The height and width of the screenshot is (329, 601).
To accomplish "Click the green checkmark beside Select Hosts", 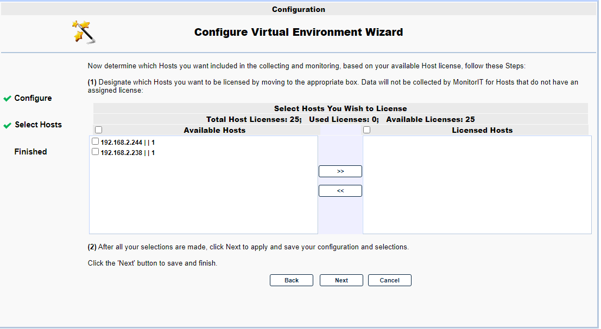I will tap(7, 125).
